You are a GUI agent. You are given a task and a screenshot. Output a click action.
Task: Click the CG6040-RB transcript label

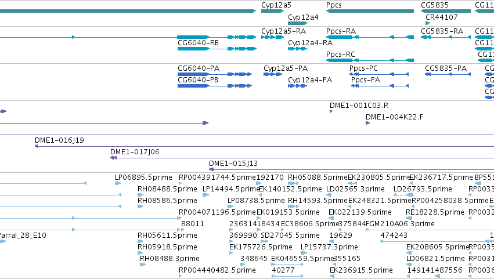[198, 43]
